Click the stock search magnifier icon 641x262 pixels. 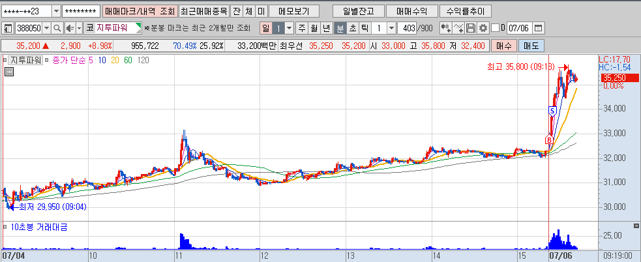57,28
